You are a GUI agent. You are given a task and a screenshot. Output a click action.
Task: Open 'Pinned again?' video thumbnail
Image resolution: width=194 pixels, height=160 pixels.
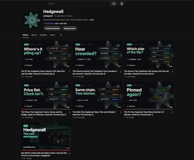pos(149,95)
